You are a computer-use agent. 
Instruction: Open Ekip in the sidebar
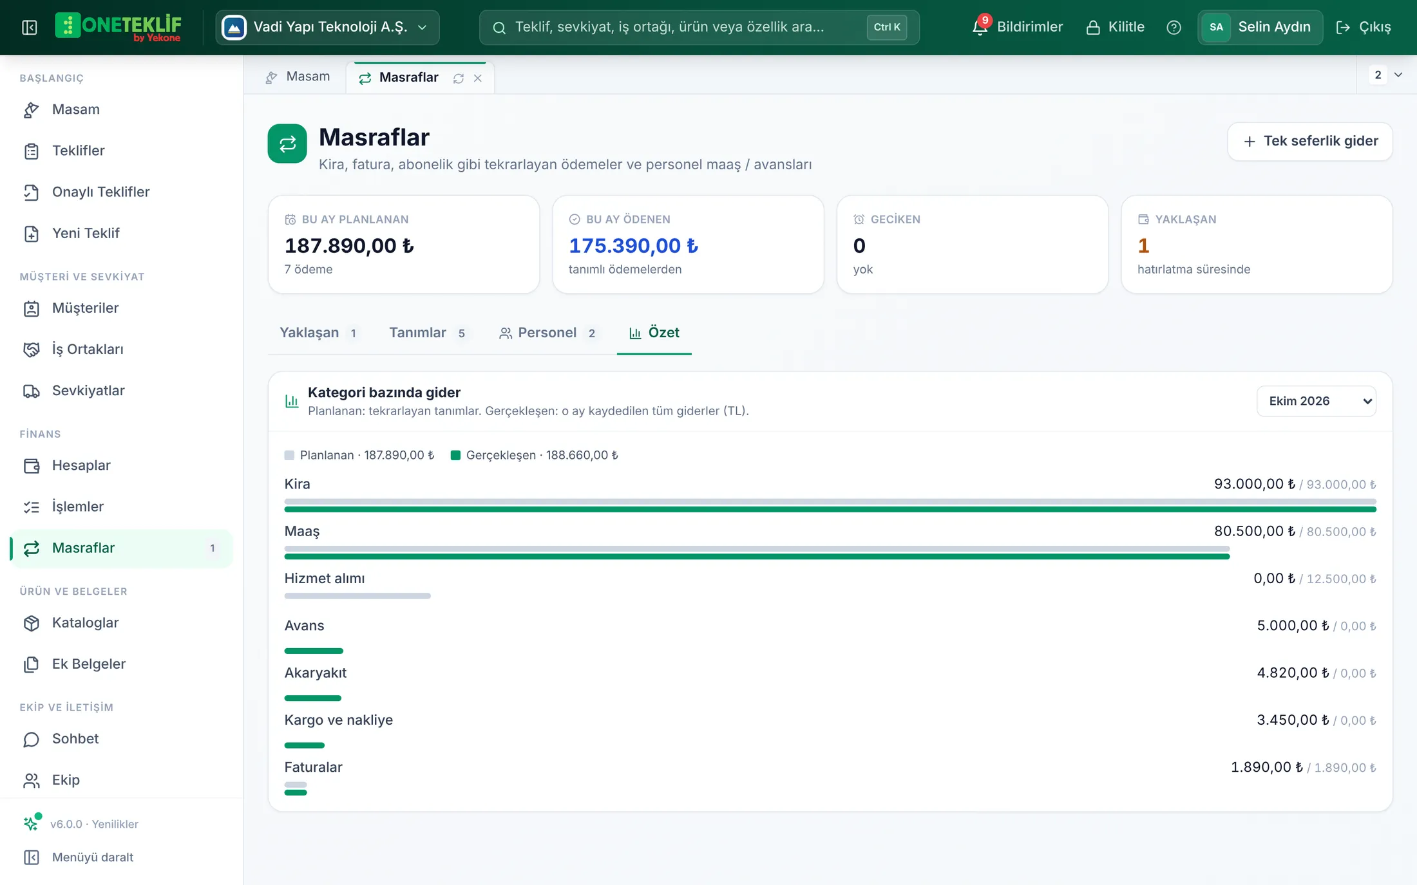121,780
